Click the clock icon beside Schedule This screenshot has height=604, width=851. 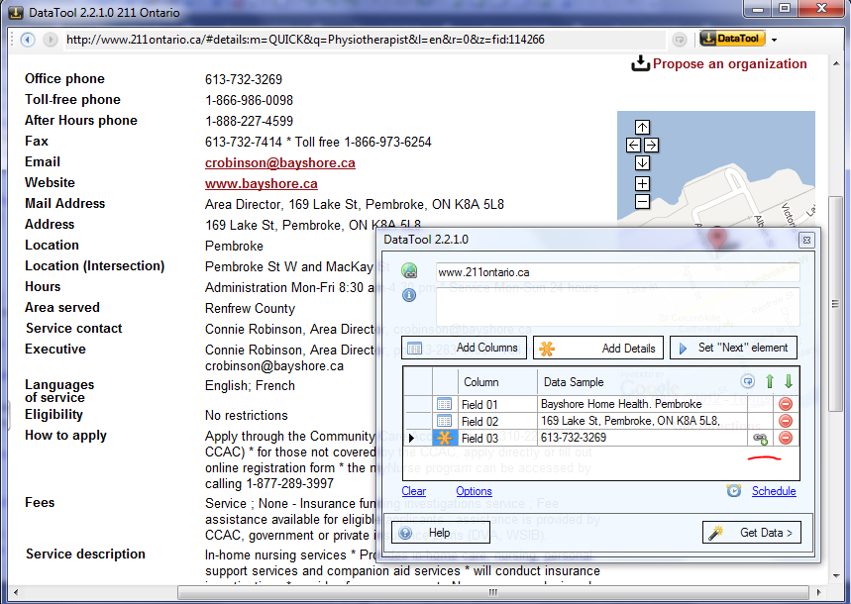(731, 488)
